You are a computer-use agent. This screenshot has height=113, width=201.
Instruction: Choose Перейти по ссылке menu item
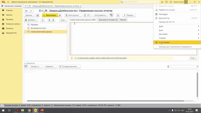click(177, 10)
